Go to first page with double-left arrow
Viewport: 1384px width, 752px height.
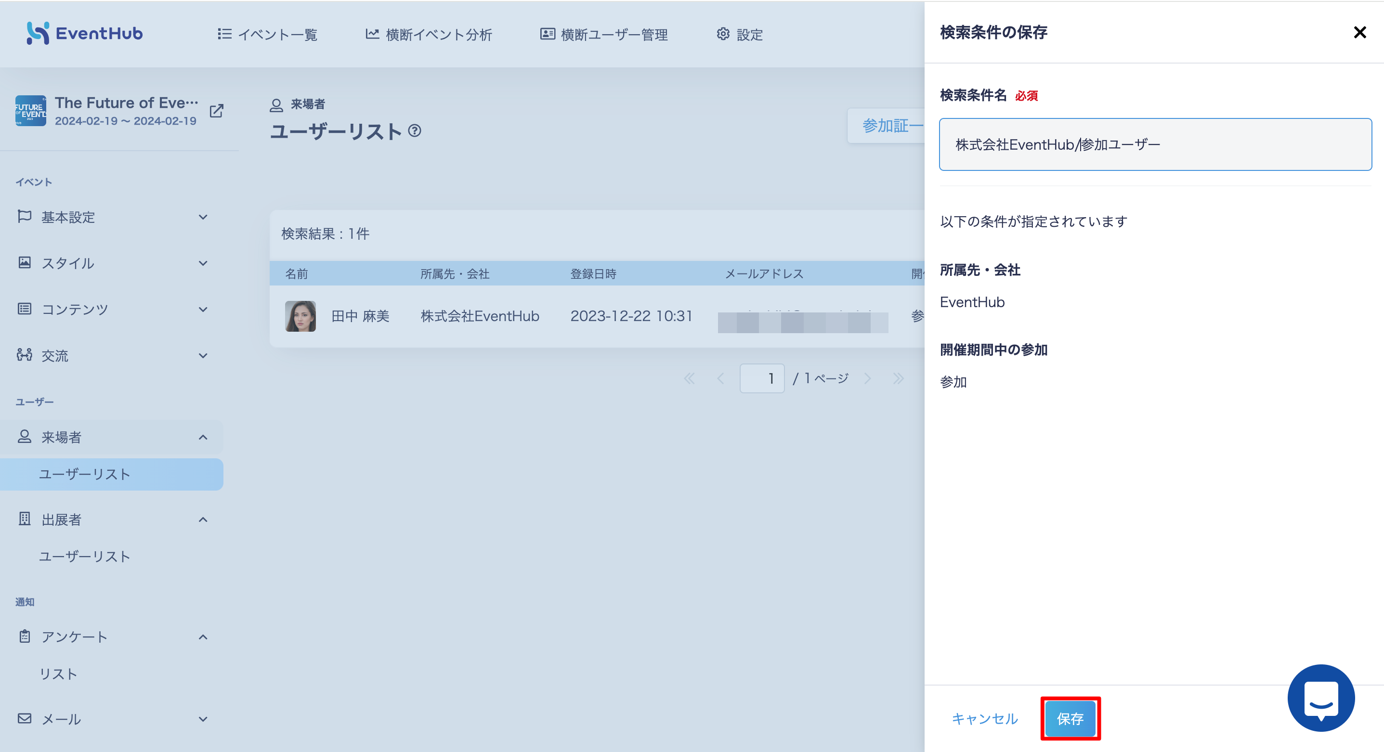pos(689,379)
